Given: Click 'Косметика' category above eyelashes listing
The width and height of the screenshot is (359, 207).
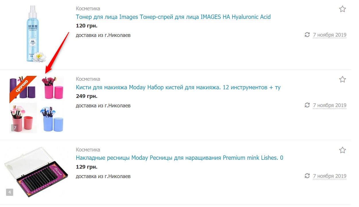Looking at the screenshot, I should tap(88, 150).
